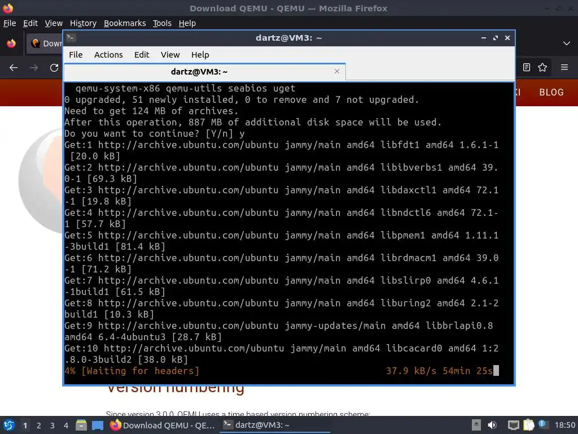
Task: Open the update notifier tray icon
Action: [542, 424]
